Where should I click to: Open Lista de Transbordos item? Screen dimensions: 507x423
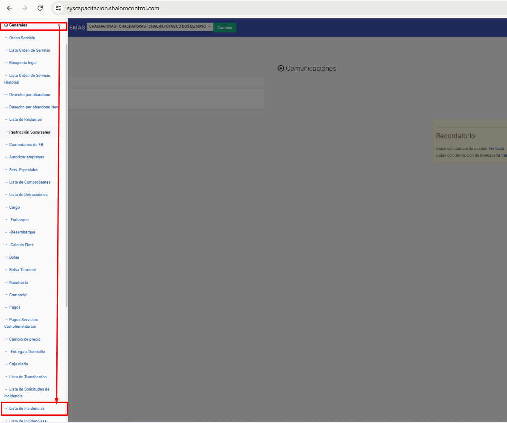coord(28,377)
